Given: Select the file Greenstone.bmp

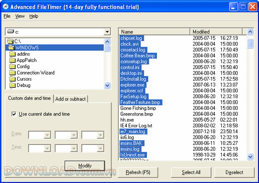Looking at the screenshot, I should click(x=137, y=114).
